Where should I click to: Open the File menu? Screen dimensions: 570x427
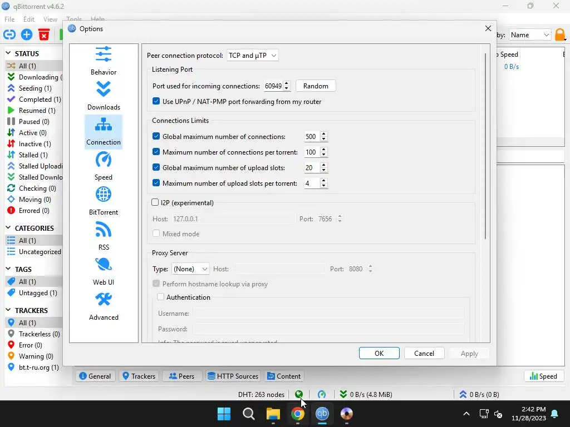9,19
